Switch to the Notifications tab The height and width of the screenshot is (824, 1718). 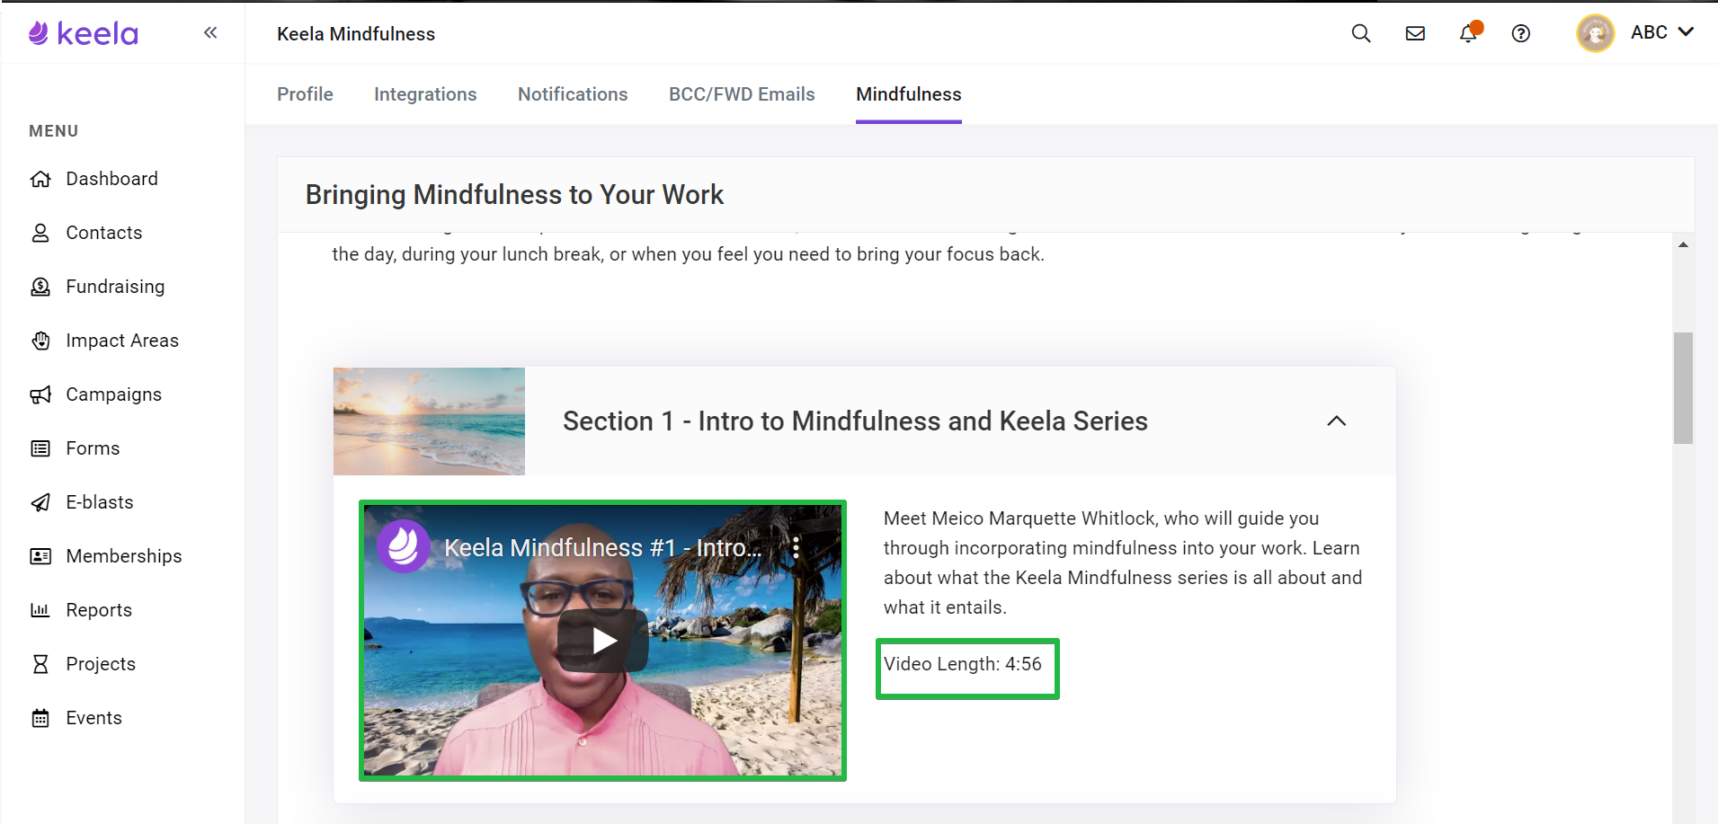[573, 94]
